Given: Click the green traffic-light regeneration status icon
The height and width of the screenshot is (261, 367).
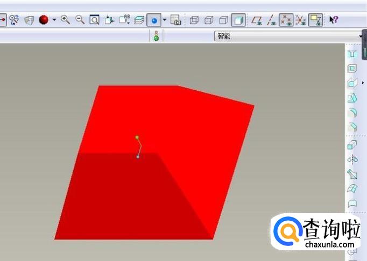Looking at the screenshot, I should (156, 36).
